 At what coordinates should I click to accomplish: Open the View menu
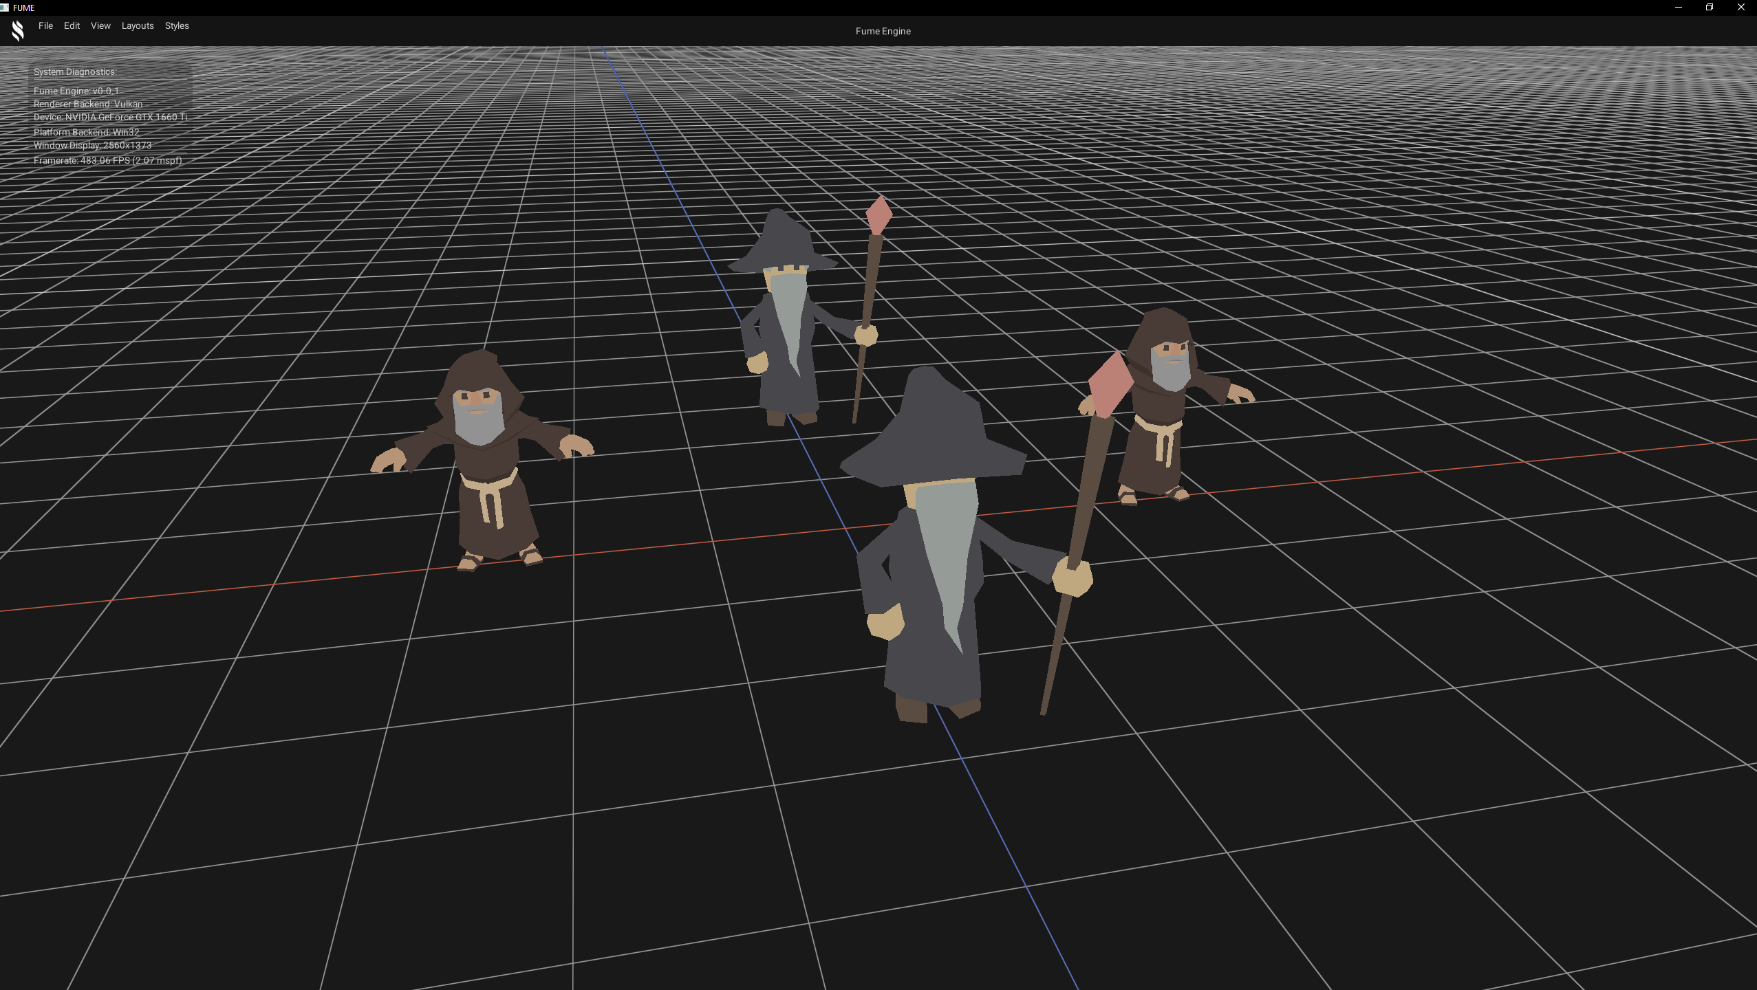100,25
